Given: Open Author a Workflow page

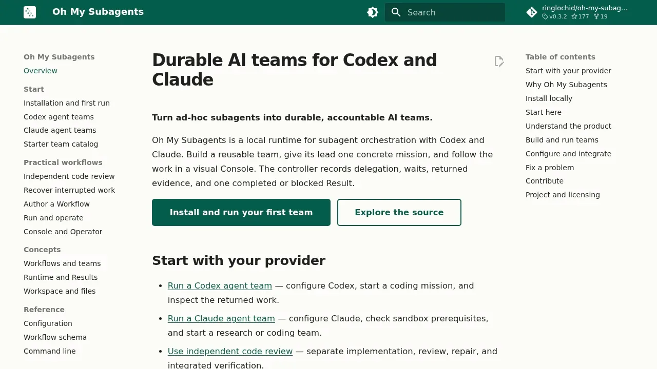Looking at the screenshot, I should tap(56, 204).
